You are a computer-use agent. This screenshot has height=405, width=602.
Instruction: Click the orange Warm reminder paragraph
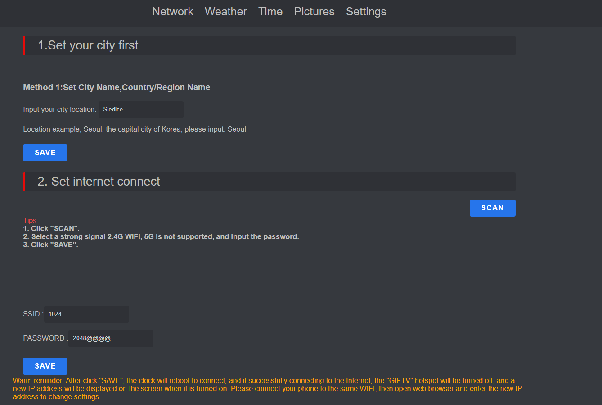click(x=267, y=389)
